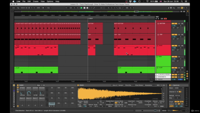Click the RAM button in sampler

162,106
